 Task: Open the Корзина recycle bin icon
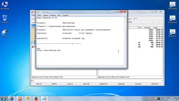(x=5, y=19)
